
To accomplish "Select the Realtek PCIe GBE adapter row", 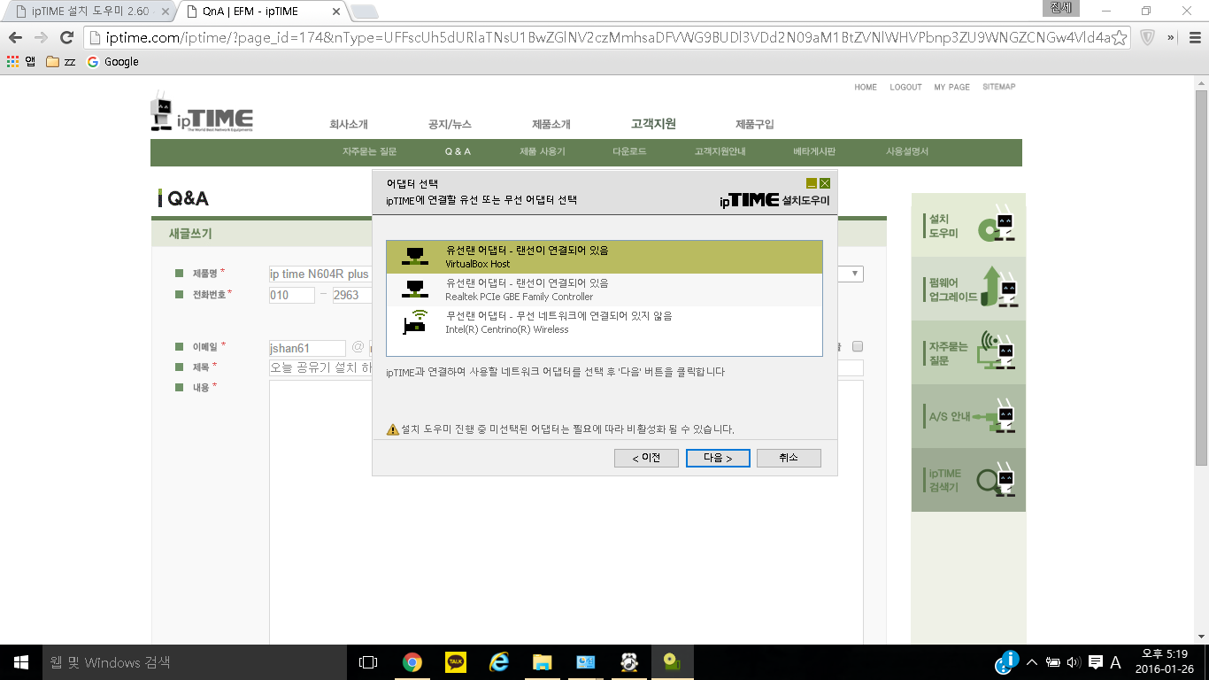I will pos(604,290).
